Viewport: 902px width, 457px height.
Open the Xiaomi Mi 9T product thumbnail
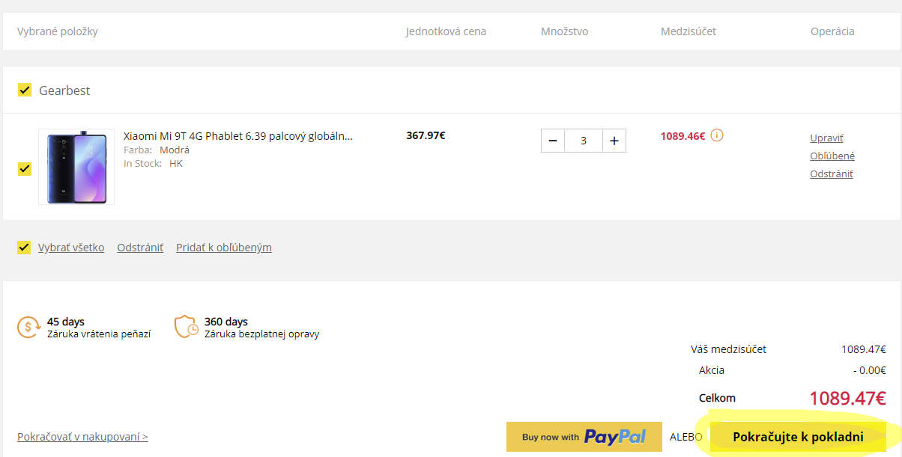pyautogui.click(x=76, y=167)
